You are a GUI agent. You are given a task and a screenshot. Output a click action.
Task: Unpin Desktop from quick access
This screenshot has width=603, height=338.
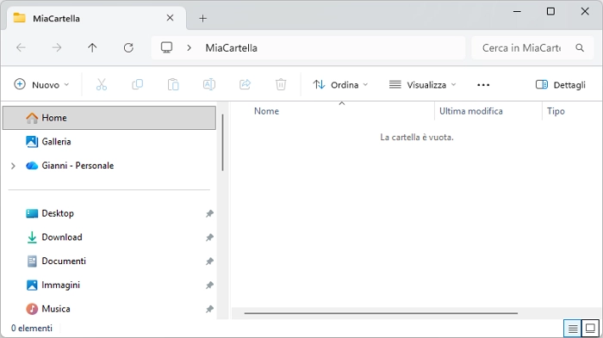click(209, 213)
